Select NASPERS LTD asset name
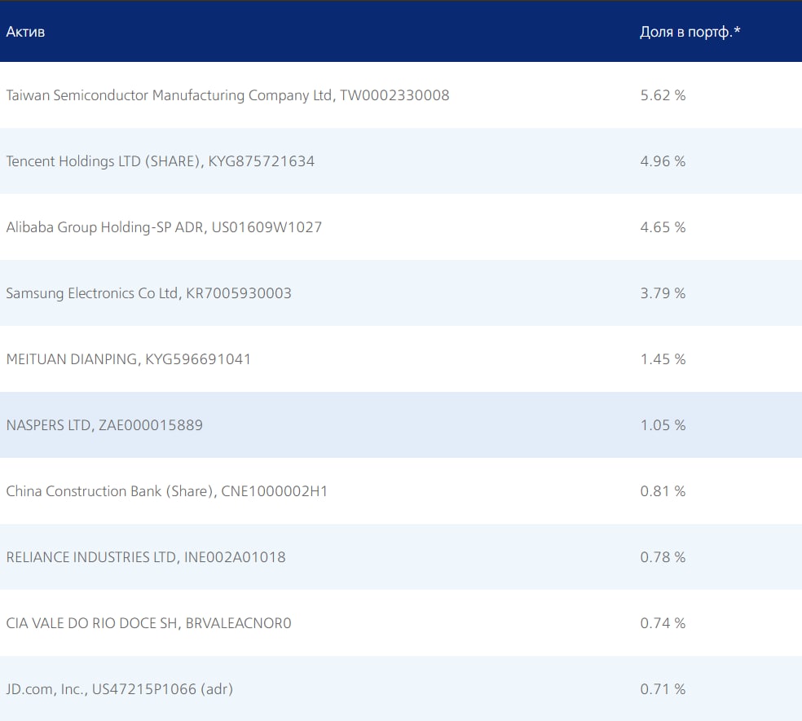The width and height of the screenshot is (802, 721). tap(104, 425)
